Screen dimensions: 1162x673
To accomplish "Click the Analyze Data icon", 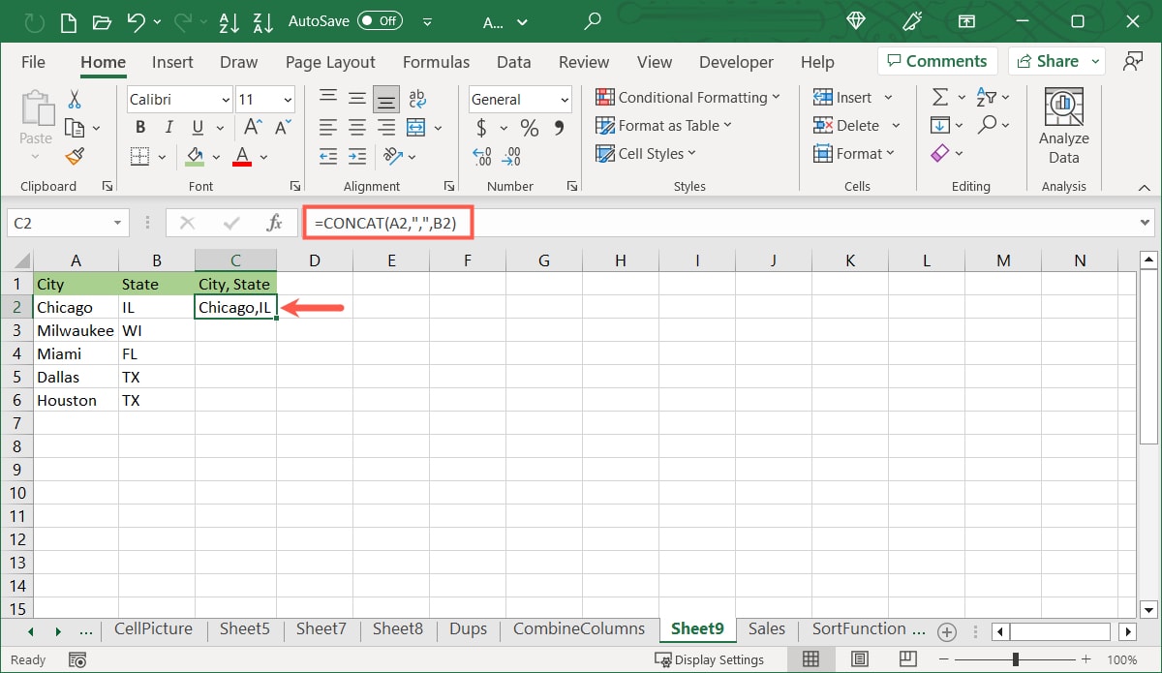I will (x=1063, y=126).
